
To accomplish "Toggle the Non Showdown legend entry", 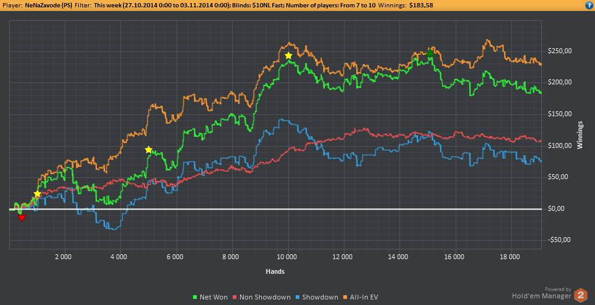I will click(x=261, y=298).
